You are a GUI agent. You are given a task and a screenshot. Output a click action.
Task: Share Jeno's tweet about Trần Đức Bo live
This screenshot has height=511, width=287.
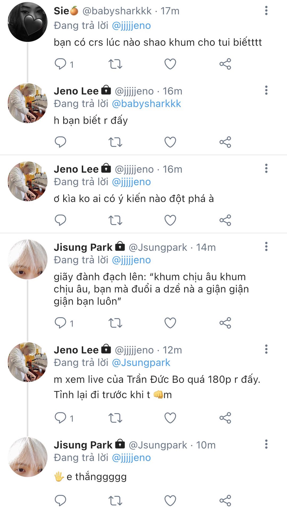coord(225,418)
